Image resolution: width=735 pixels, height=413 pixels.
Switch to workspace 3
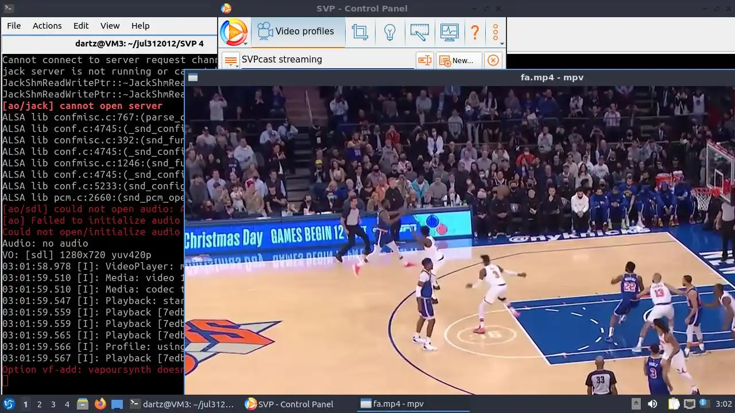point(53,404)
